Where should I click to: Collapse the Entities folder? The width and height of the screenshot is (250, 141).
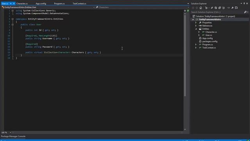click(x=196, y=29)
